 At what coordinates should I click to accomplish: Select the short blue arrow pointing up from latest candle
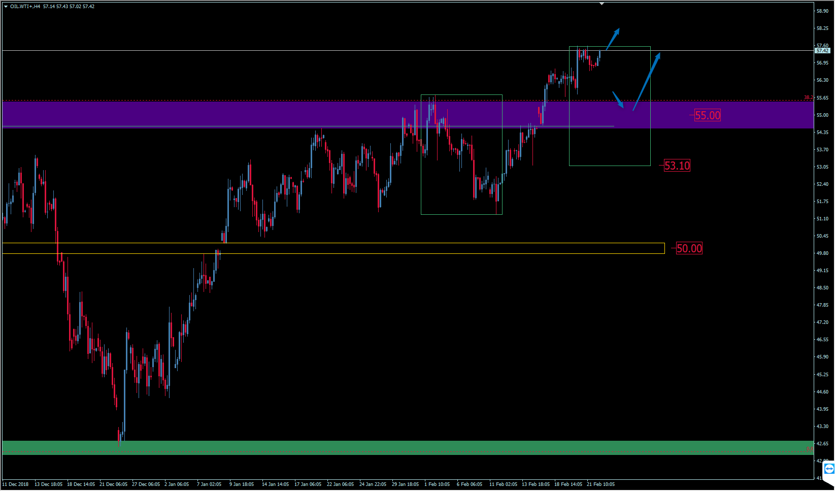(x=613, y=39)
